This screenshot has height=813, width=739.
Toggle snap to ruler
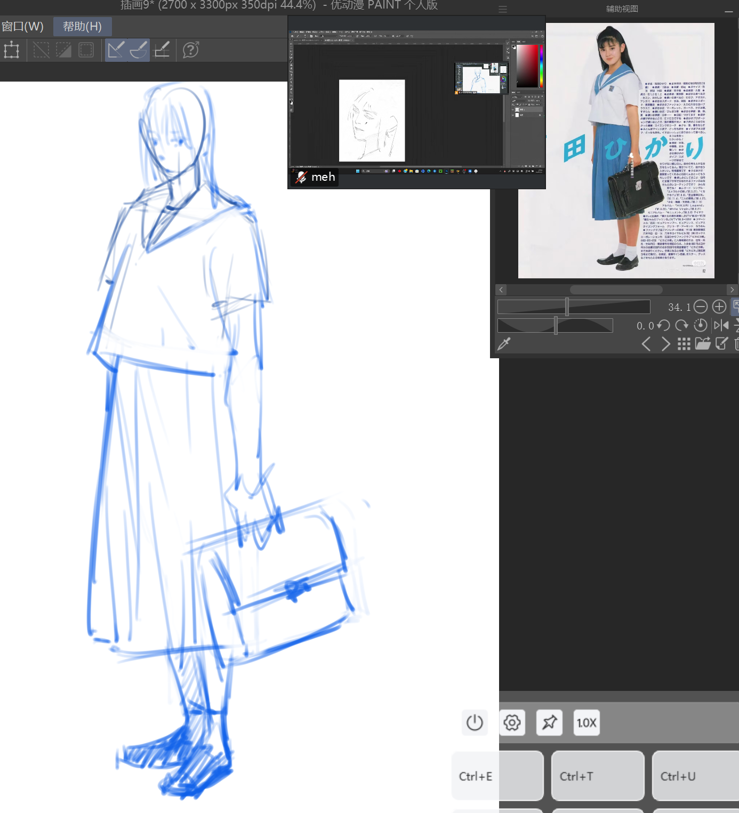point(116,50)
